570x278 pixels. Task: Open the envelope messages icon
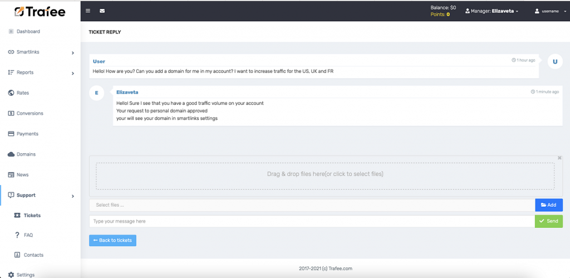pyautogui.click(x=102, y=11)
